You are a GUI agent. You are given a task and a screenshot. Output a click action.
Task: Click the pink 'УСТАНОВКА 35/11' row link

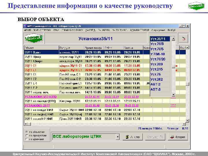37,105
